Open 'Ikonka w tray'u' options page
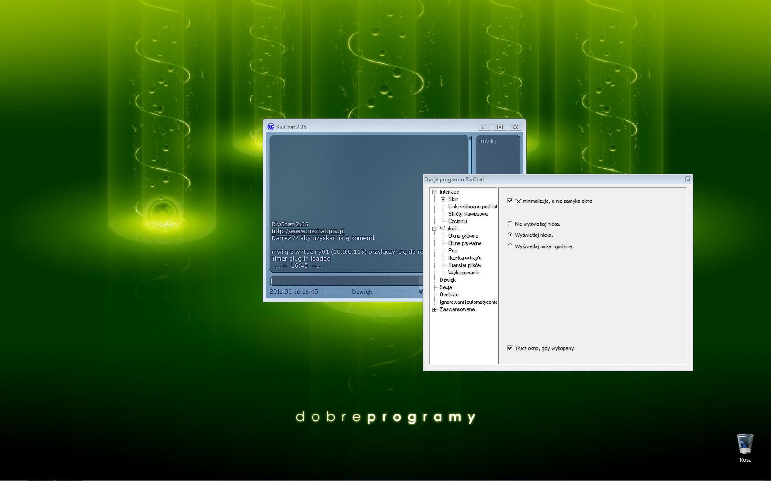Viewport: 771px width, 481px height. click(465, 258)
